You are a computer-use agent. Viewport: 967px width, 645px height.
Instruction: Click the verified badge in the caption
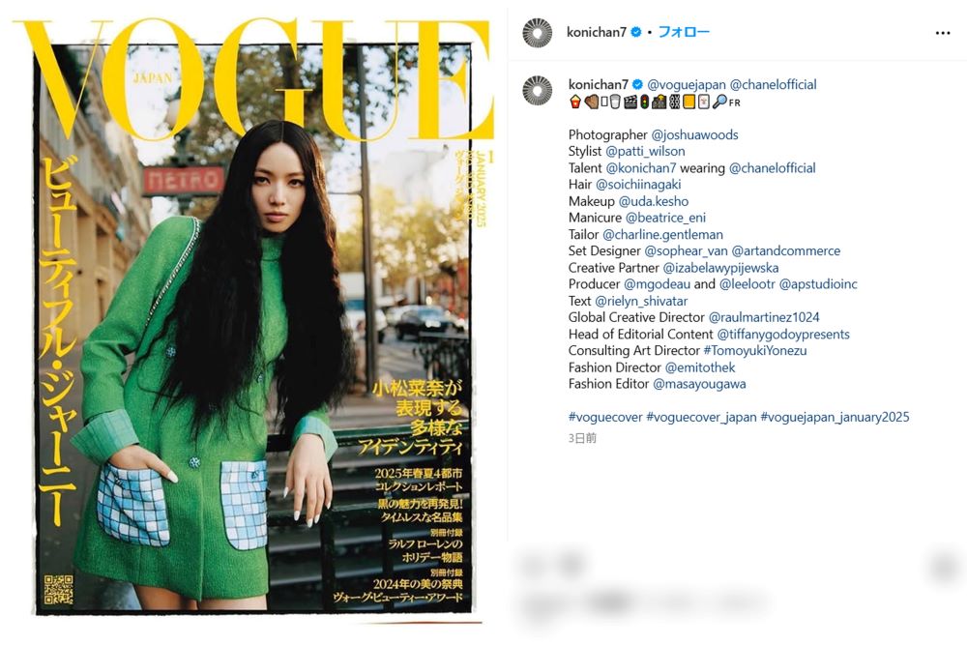point(637,84)
